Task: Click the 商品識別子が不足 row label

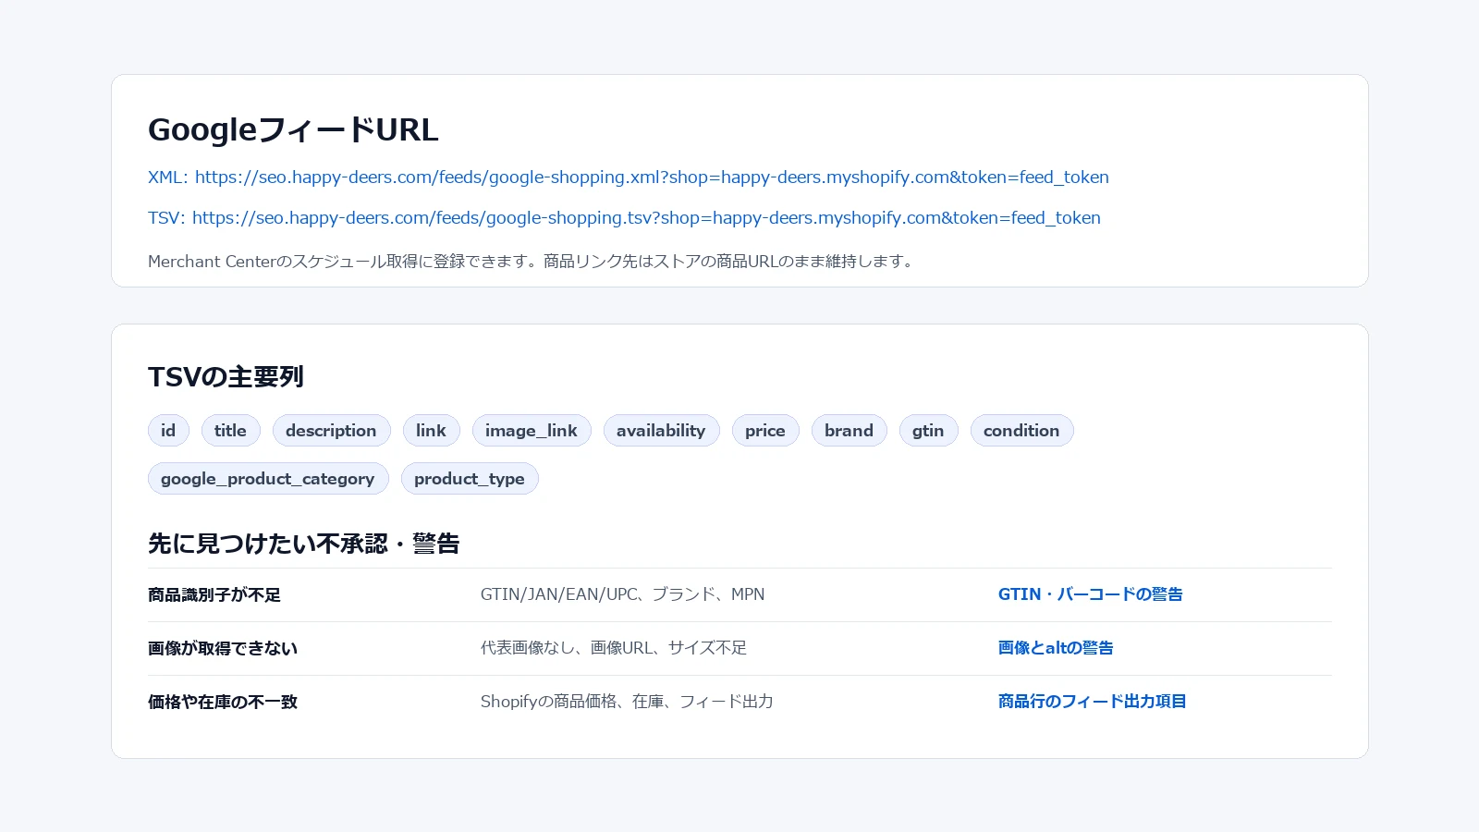Action: [214, 595]
